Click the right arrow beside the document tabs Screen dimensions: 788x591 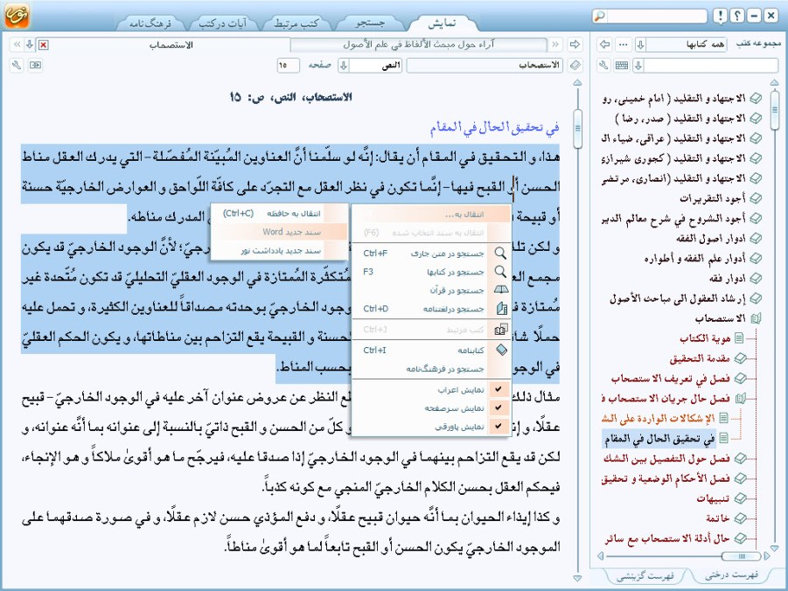click(575, 45)
